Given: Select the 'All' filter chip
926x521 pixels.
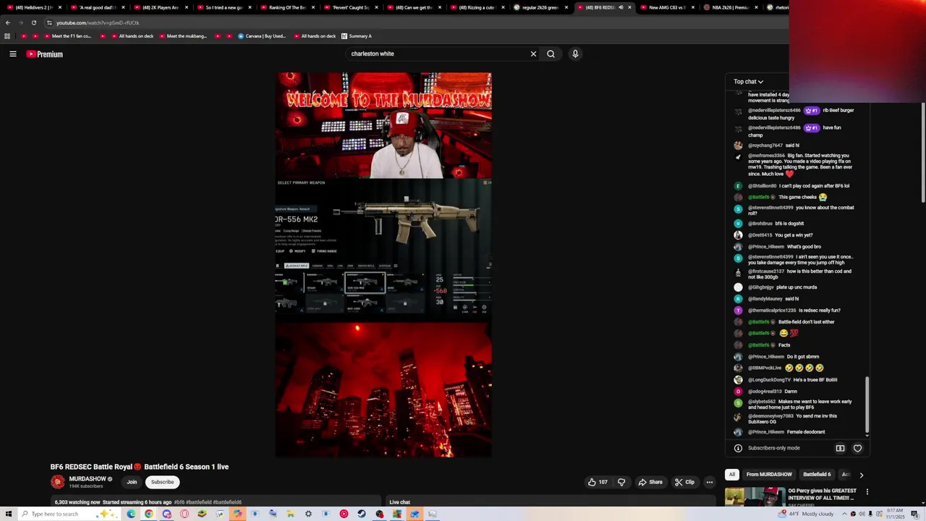Looking at the screenshot, I should click(x=732, y=475).
